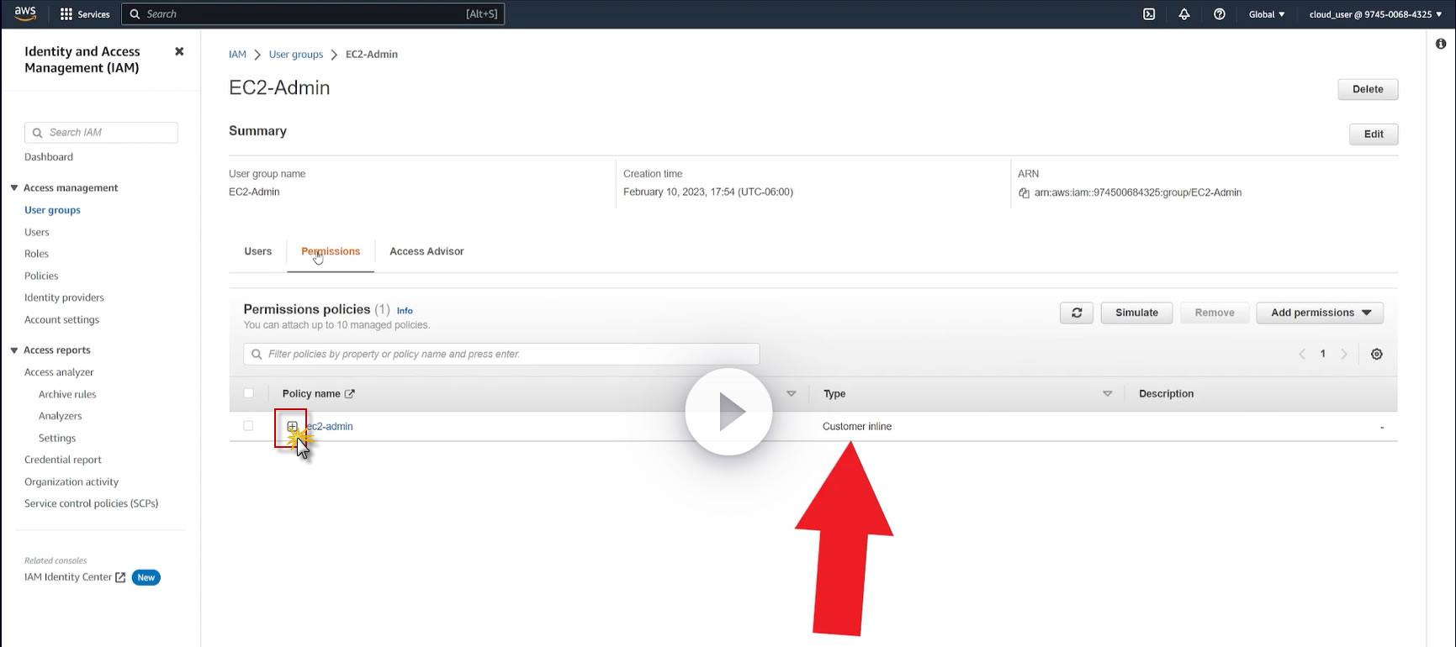Open Roles in the sidebar
This screenshot has height=647, width=1456.
point(36,254)
